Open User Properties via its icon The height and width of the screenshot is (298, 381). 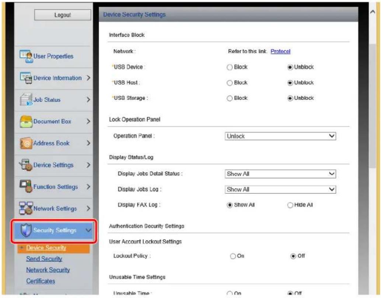pyautogui.click(x=26, y=56)
